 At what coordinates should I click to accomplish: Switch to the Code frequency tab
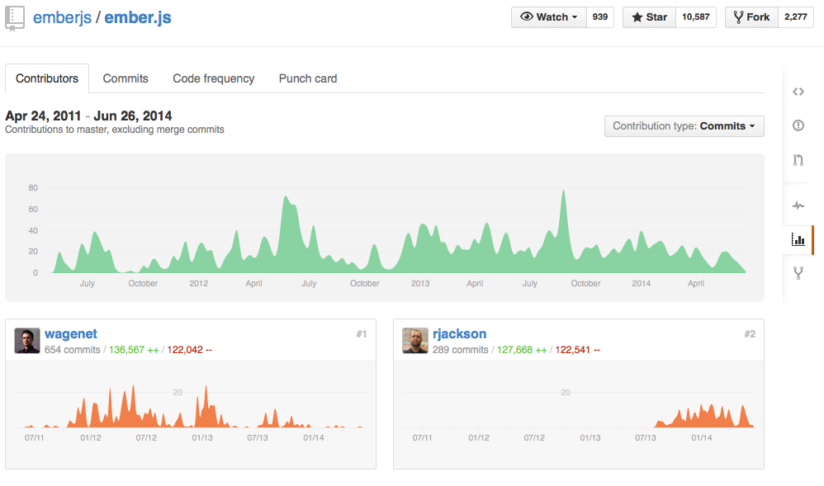213,78
